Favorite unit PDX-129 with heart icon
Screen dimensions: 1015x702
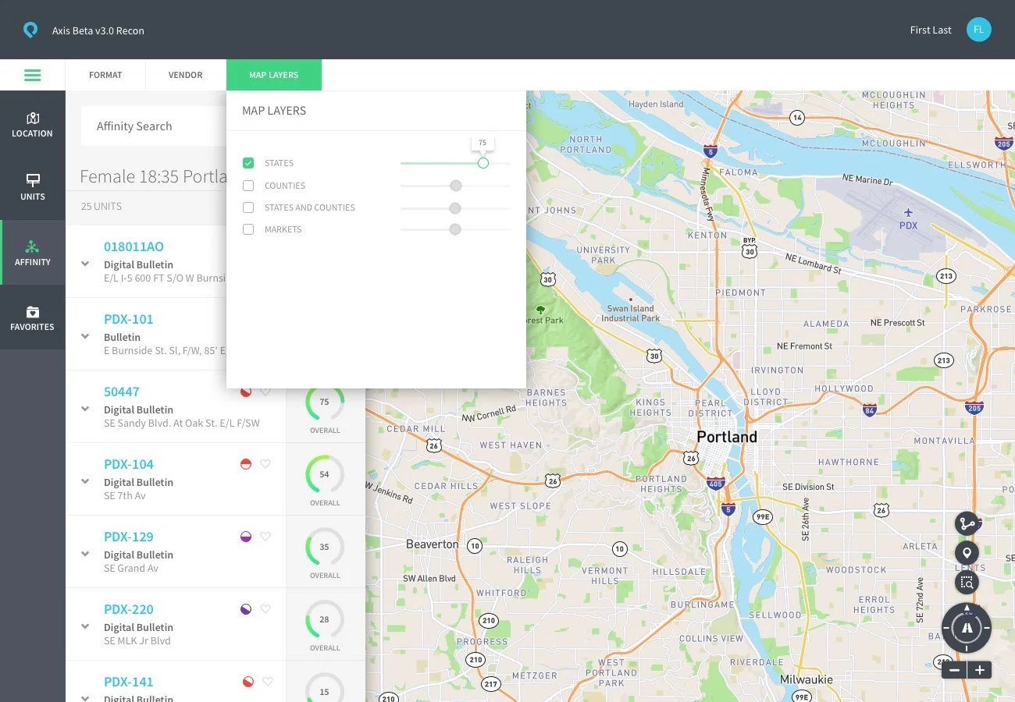pos(265,537)
